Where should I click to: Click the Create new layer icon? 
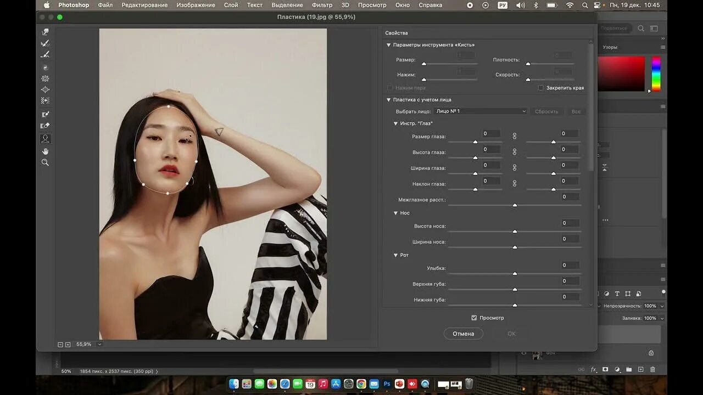click(x=640, y=370)
